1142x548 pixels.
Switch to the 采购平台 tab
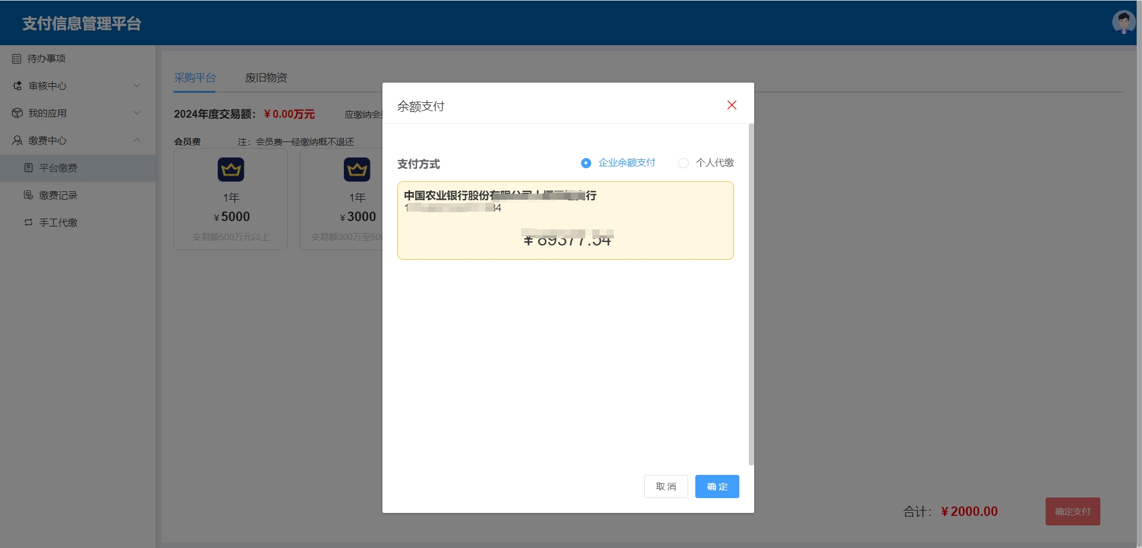click(x=194, y=78)
